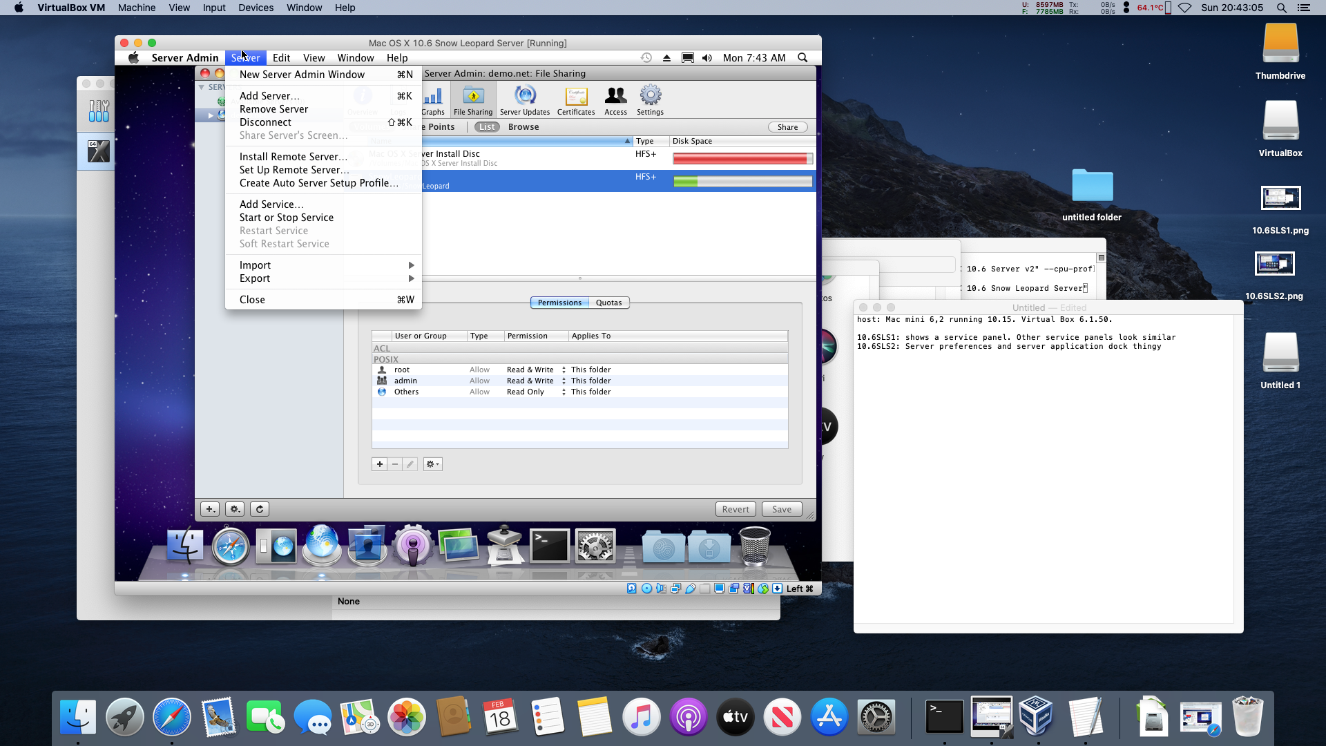1326x746 pixels.
Task: Open Workgroup Manager in the guest dock
Action: tap(367, 546)
